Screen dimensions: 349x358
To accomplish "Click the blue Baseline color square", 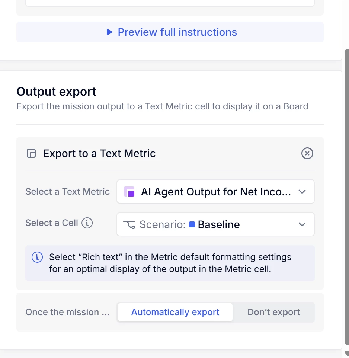I will [x=192, y=224].
